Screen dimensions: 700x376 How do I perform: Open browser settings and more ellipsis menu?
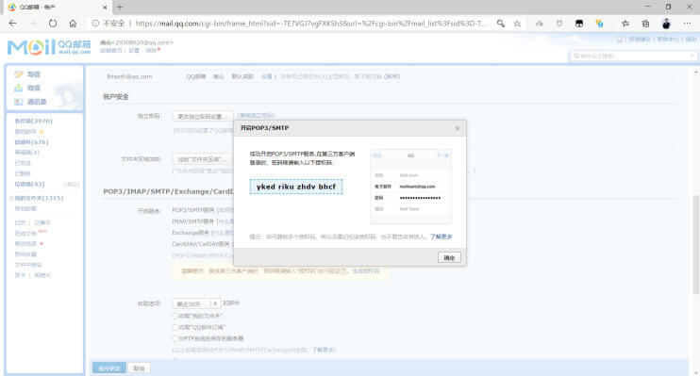pyautogui.click(x=687, y=24)
